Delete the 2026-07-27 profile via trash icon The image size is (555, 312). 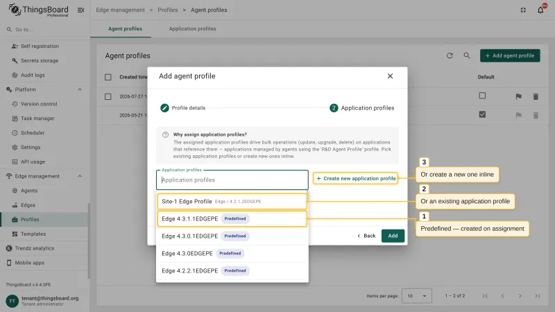(x=536, y=96)
